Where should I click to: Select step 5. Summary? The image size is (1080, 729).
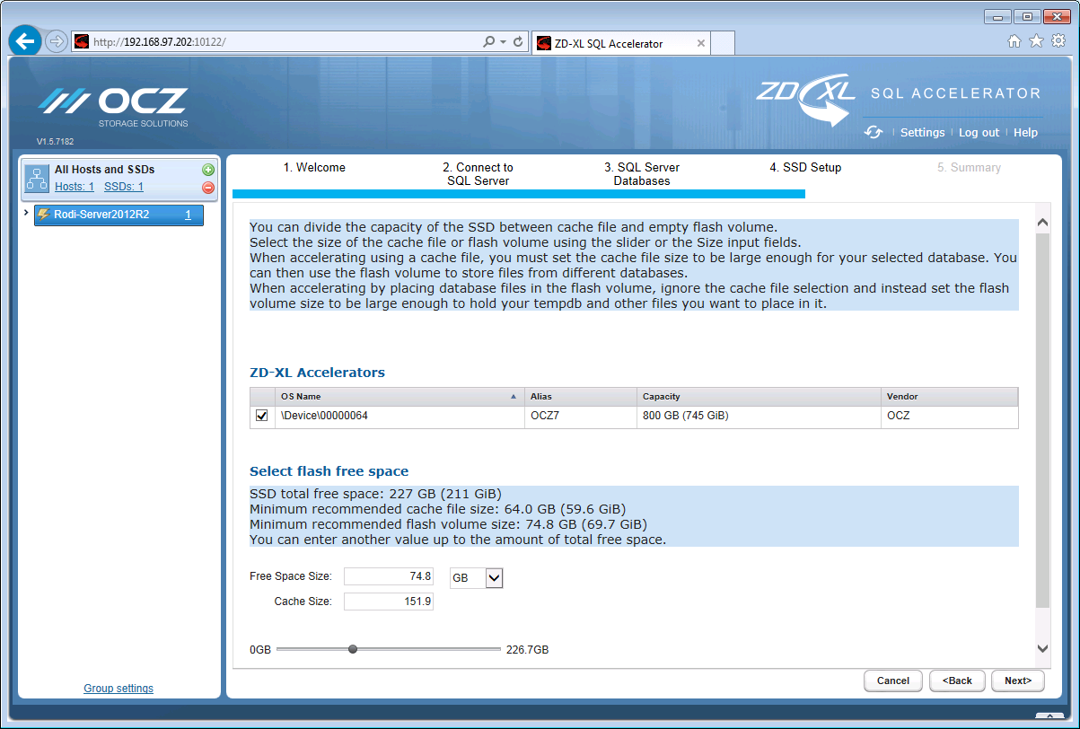(x=969, y=168)
